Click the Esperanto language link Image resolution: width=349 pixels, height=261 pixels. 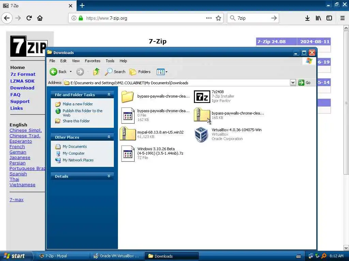point(21,141)
